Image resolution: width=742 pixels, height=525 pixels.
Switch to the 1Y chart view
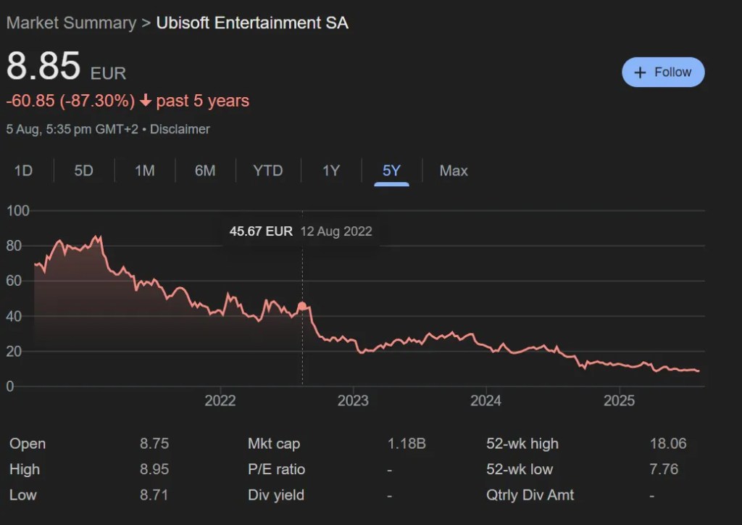click(331, 171)
